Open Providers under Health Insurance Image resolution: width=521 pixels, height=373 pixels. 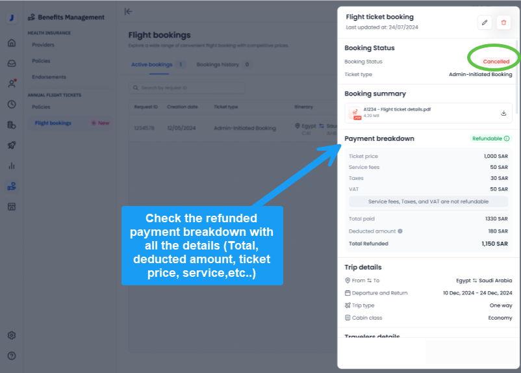coord(44,45)
